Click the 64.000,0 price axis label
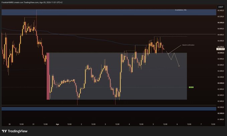This screenshot has width=227, height=136. [x=221, y=53]
